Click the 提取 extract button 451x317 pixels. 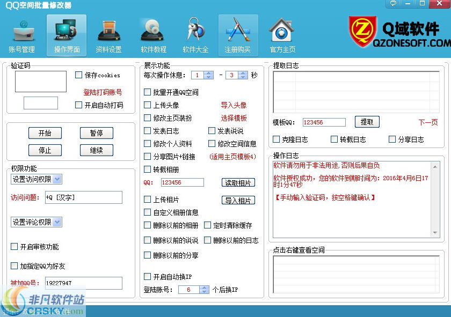coord(367,122)
